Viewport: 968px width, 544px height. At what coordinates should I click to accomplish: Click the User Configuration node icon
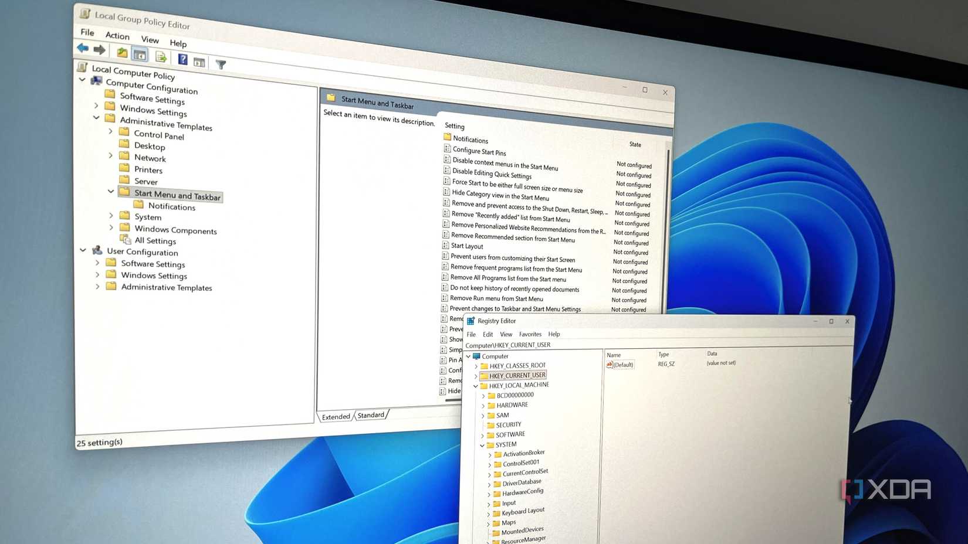pyautogui.click(x=97, y=250)
